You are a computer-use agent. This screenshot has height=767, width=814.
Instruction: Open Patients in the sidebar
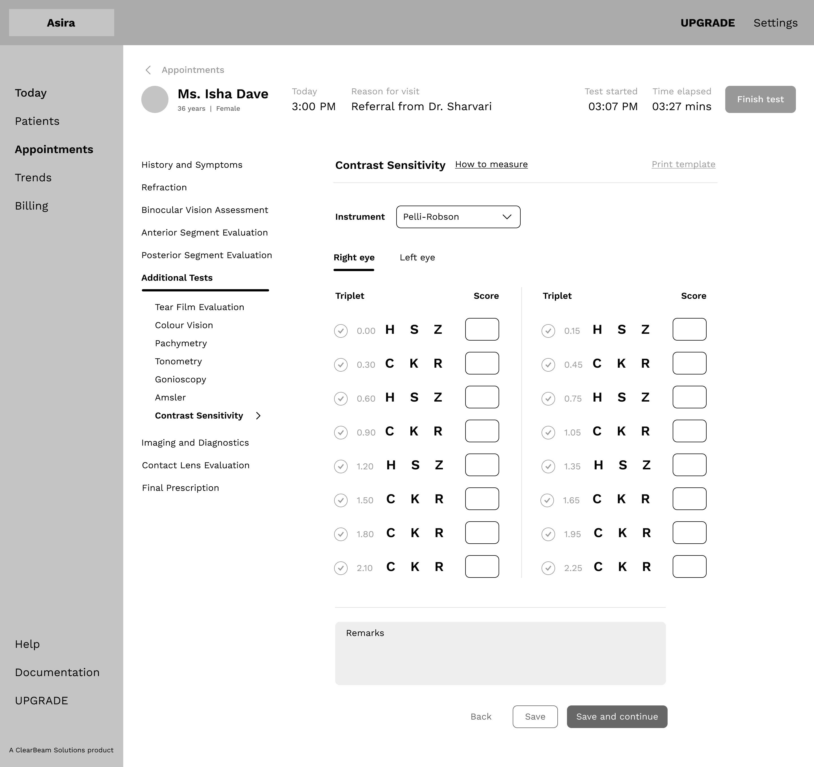coord(37,121)
